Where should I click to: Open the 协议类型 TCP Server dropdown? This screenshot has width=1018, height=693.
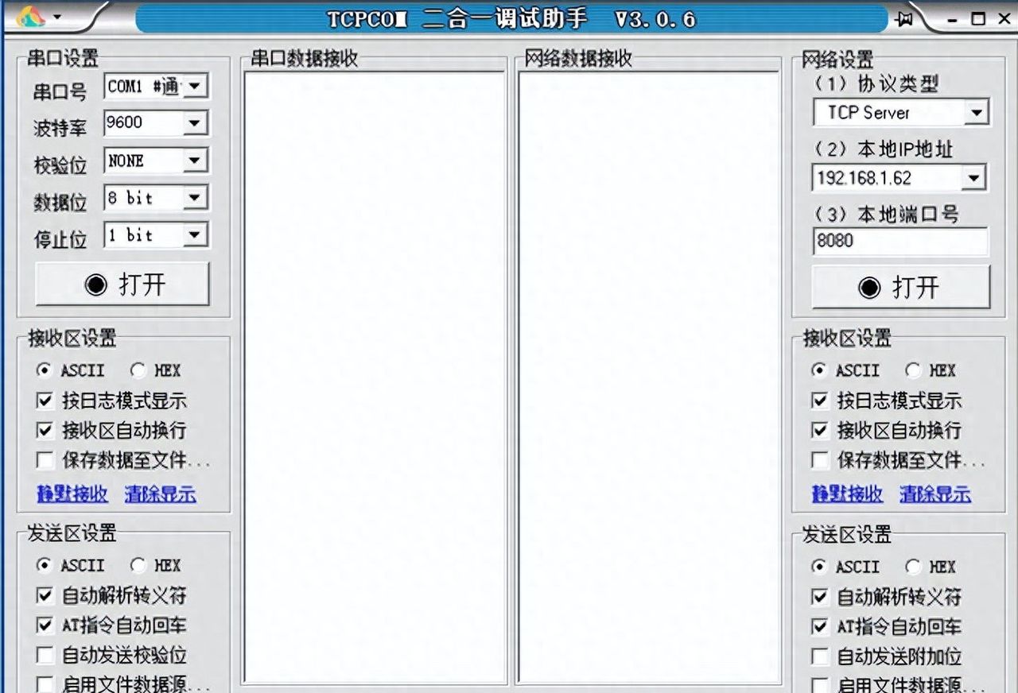point(977,112)
